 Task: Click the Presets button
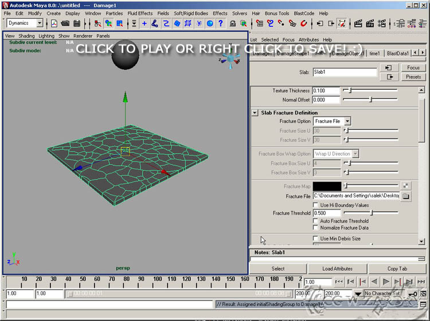(413, 77)
